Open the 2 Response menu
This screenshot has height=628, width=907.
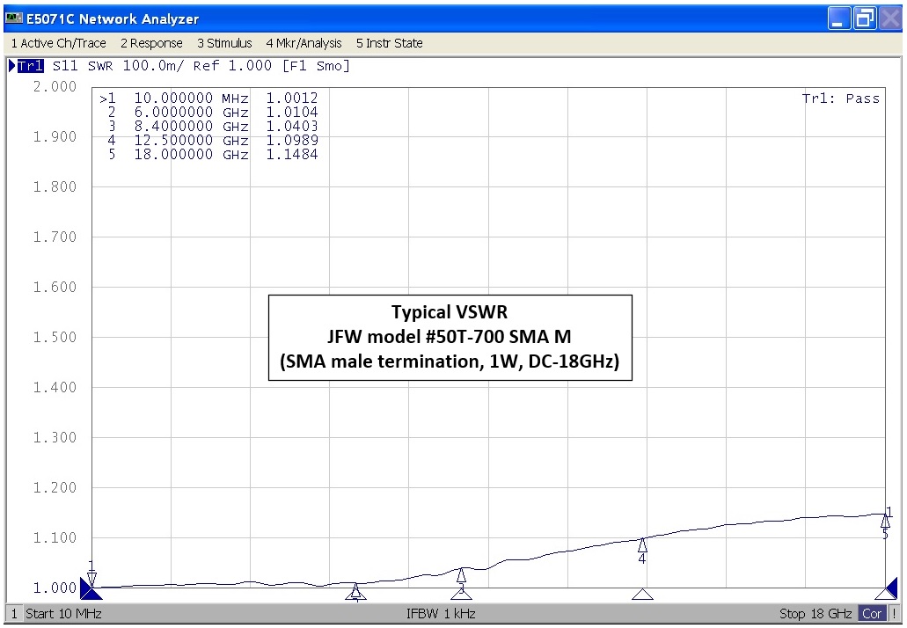[x=151, y=43]
